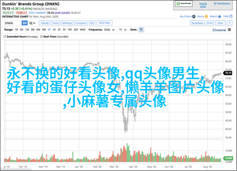Click the My Charts plus icon
The image size is (237, 171).
point(194,16)
